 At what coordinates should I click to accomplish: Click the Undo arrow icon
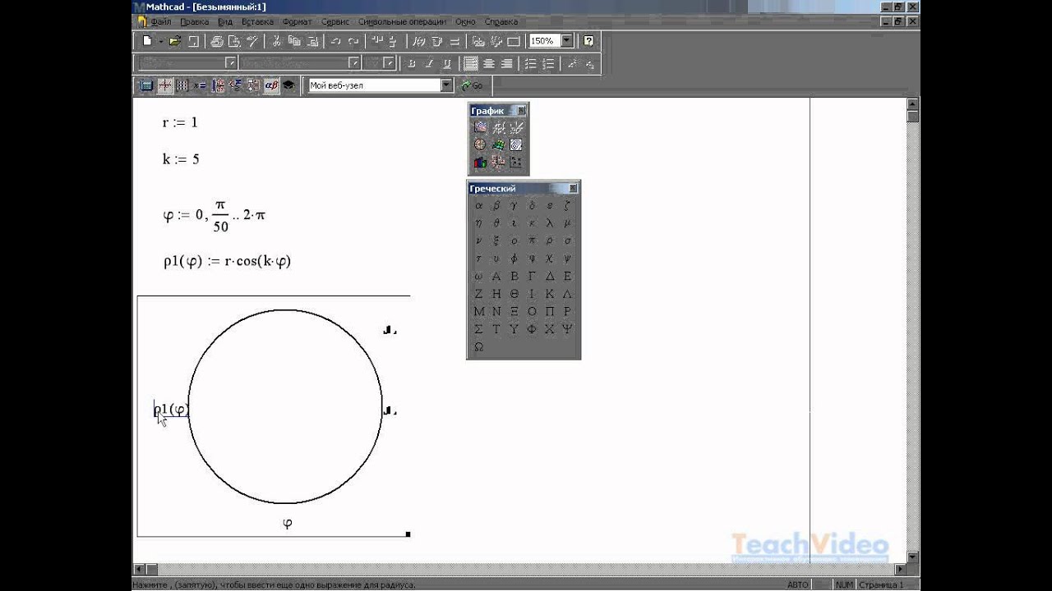tap(335, 41)
